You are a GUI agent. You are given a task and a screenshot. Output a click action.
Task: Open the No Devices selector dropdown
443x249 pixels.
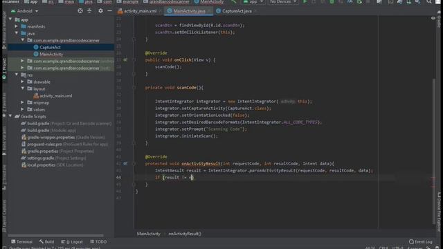point(283,1)
